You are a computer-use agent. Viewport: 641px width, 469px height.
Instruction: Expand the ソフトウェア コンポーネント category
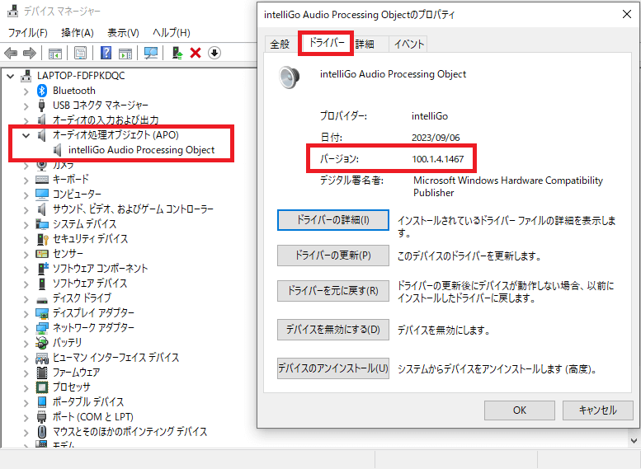[26, 270]
